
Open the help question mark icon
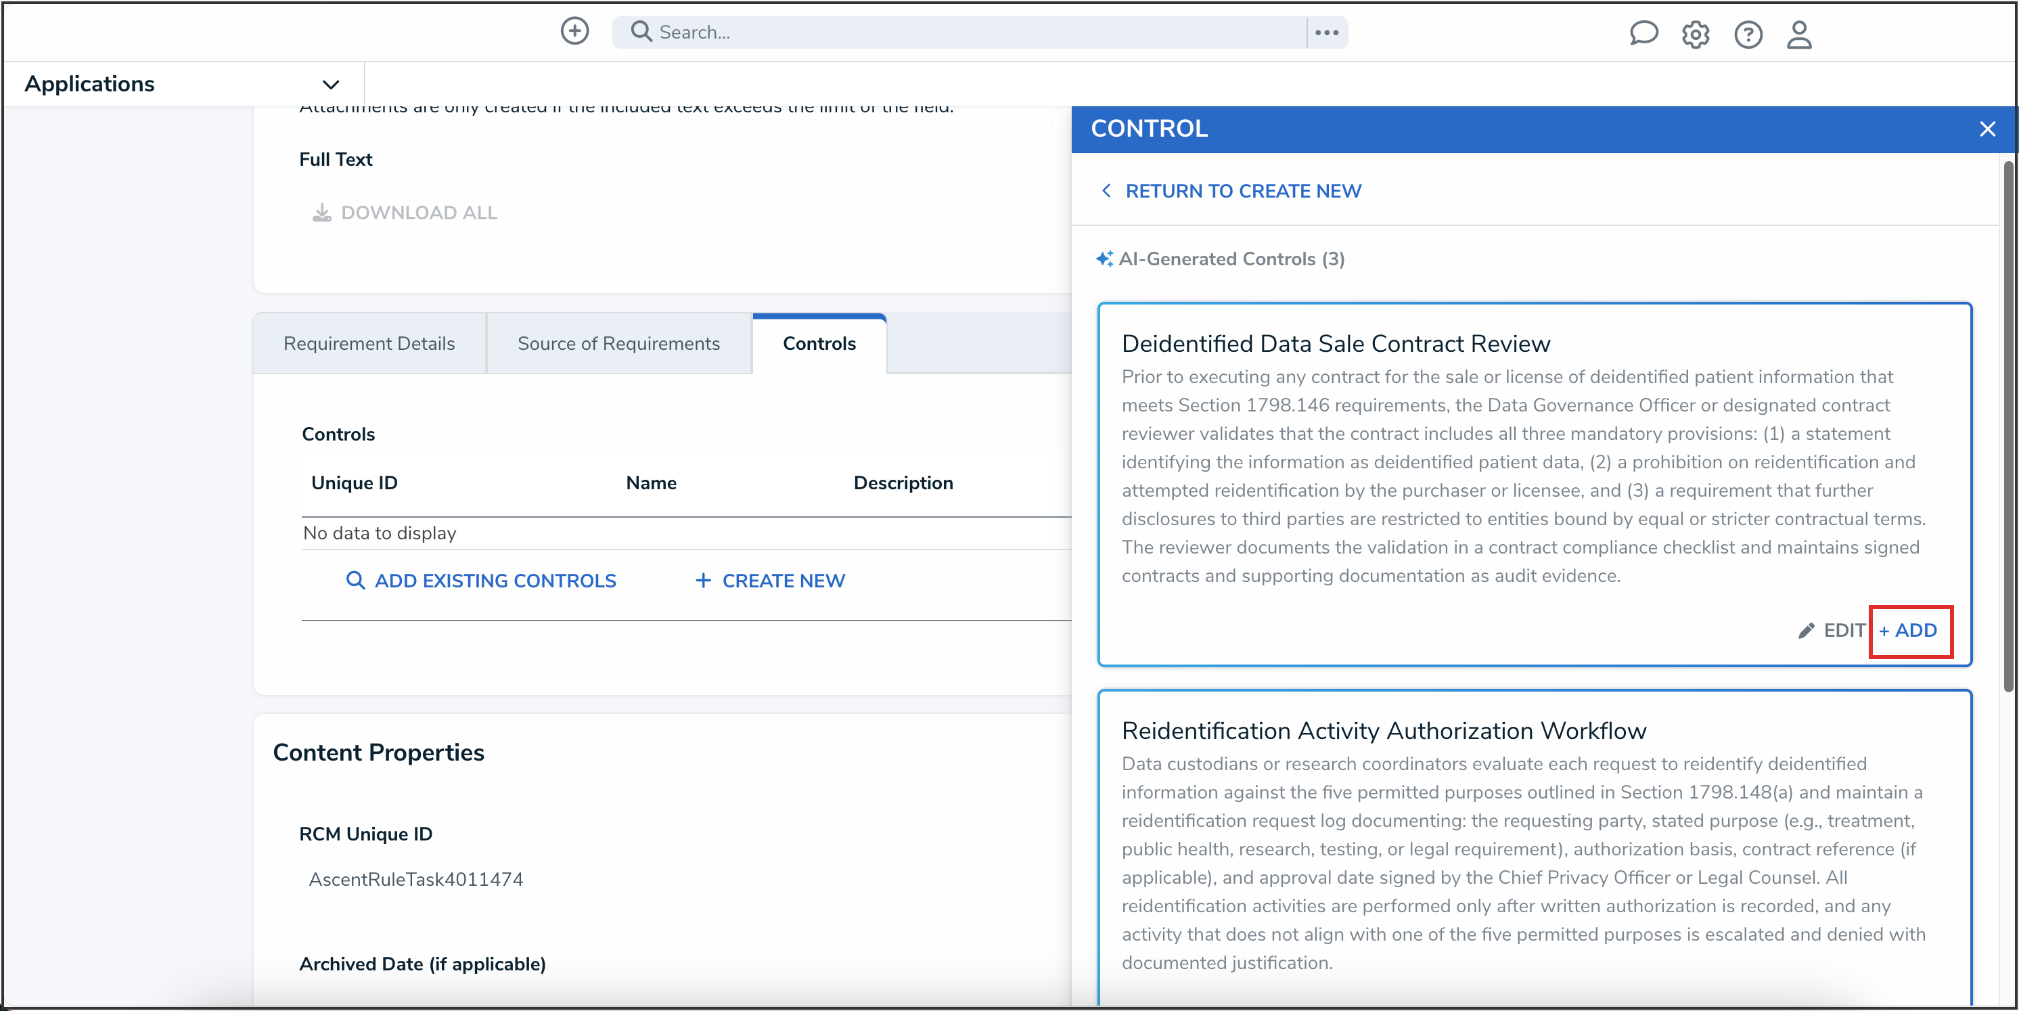(1748, 35)
